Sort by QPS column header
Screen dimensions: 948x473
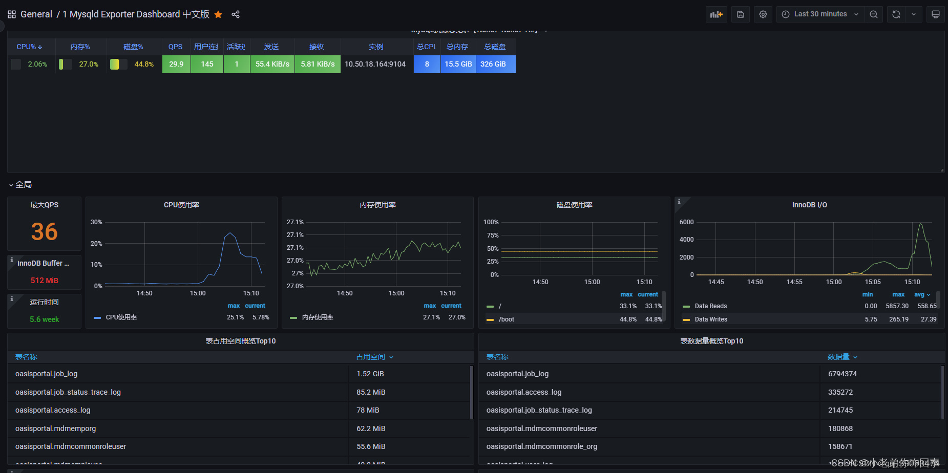click(x=176, y=47)
